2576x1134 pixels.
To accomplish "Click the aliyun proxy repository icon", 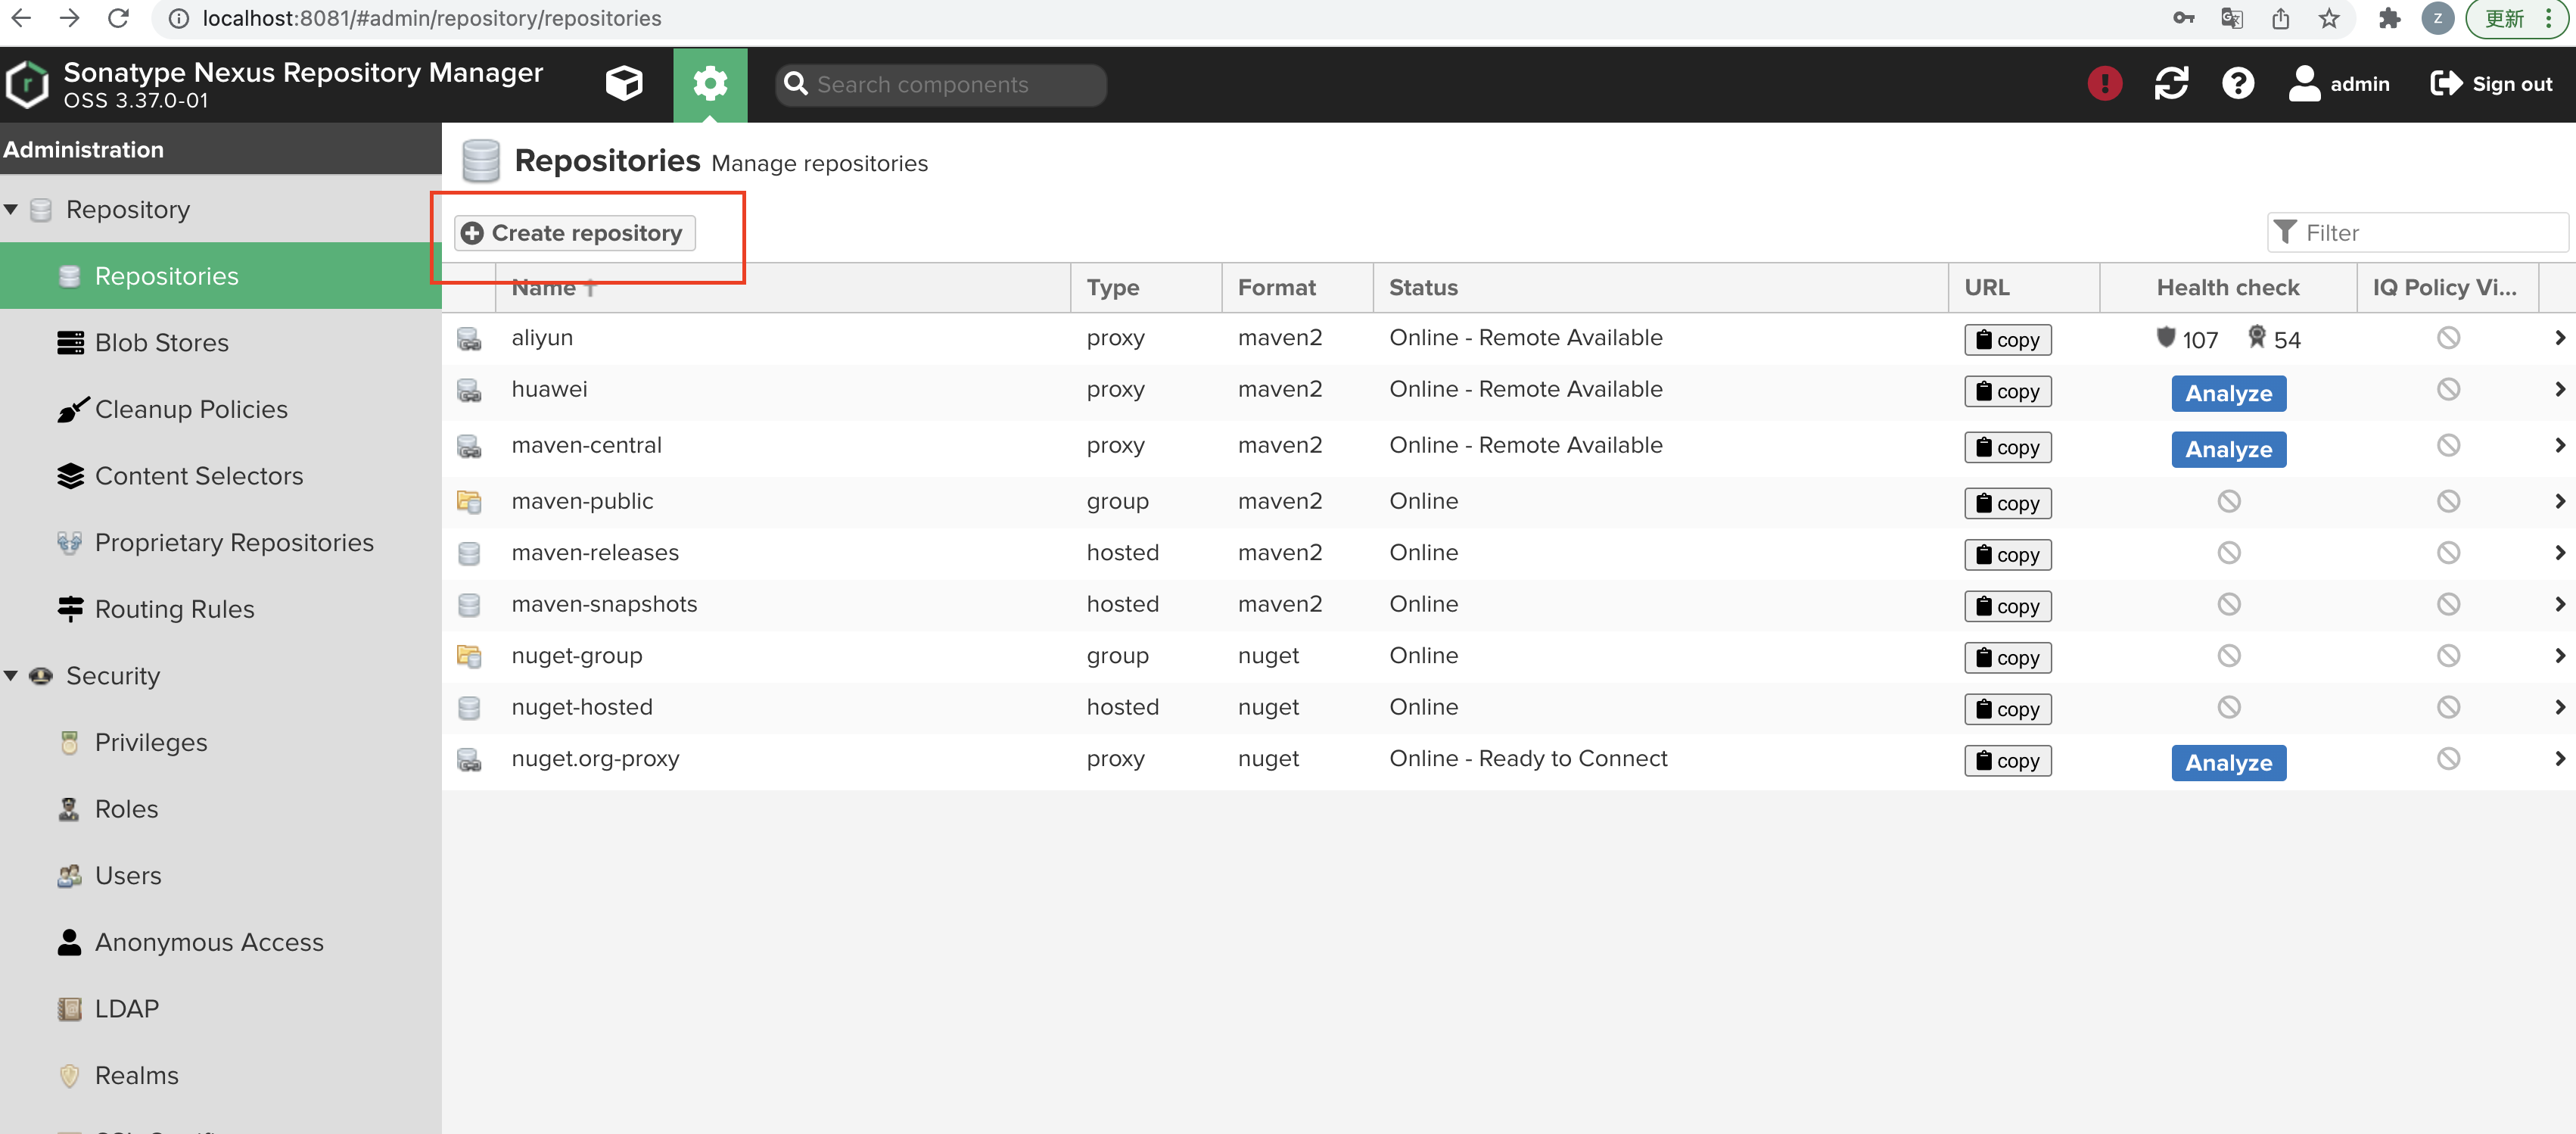I will pyautogui.click(x=469, y=338).
